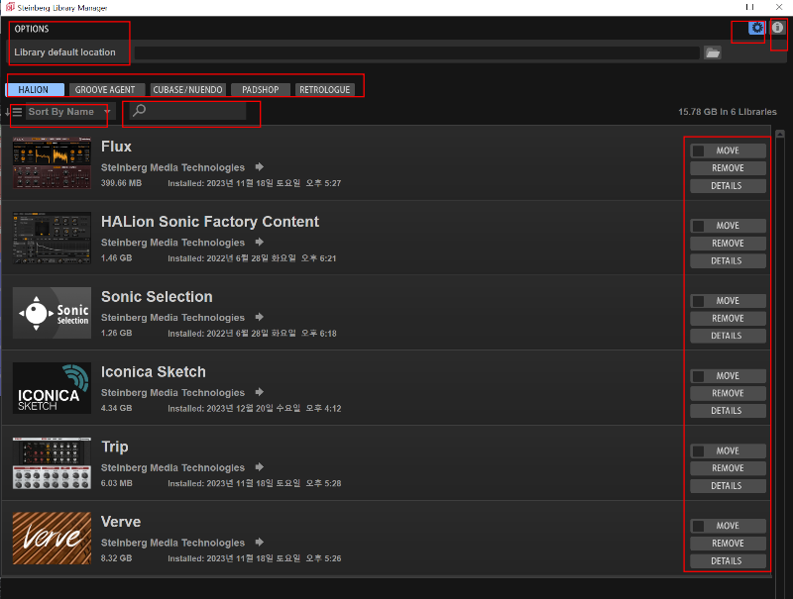Viewport: 793px width, 599px height.
Task: Switch to the CUBASE/NUENDO tab
Action: tap(187, 89)
